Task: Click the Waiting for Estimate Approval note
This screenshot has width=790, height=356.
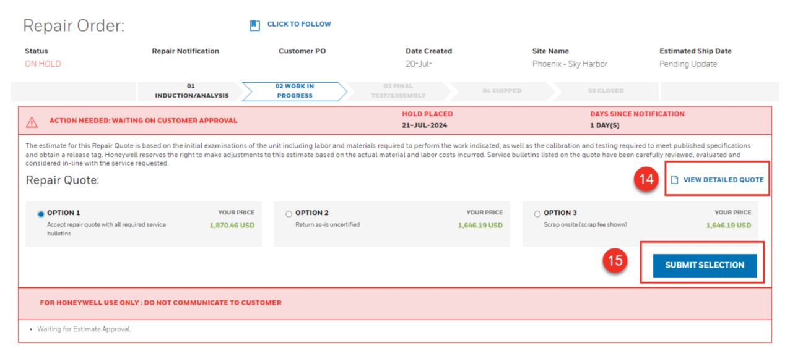Action: coord(84,329)
